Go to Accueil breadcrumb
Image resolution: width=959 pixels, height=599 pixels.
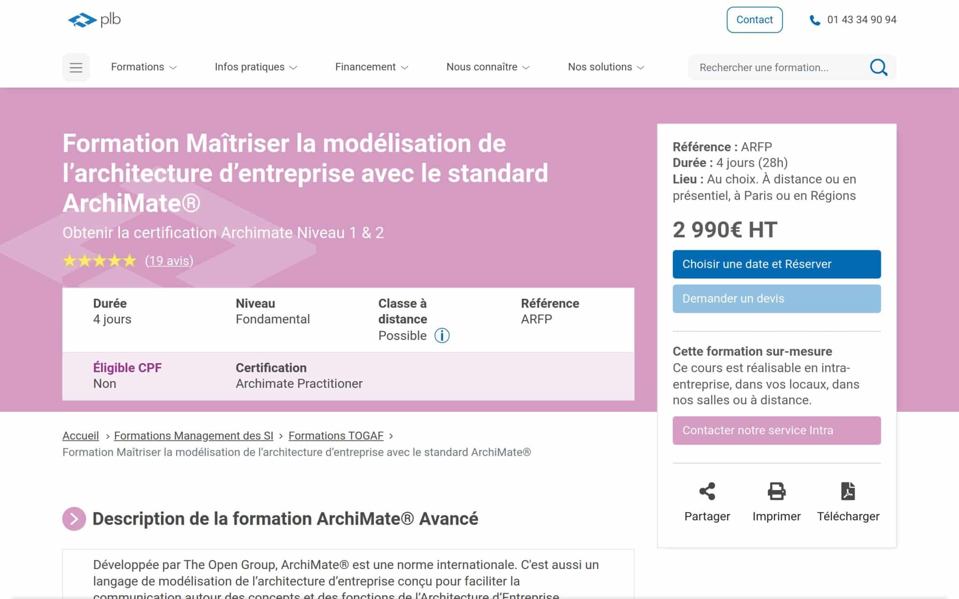pyautogui.click(x=81, y=436)
